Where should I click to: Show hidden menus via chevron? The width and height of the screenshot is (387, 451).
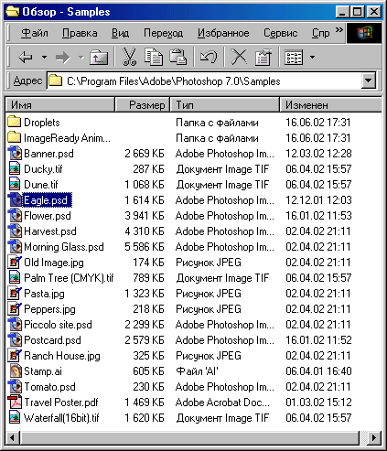pos(339,30)
